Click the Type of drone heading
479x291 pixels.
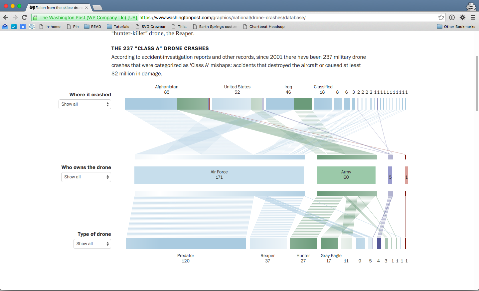pyautogui.click(x=94, y=234)
